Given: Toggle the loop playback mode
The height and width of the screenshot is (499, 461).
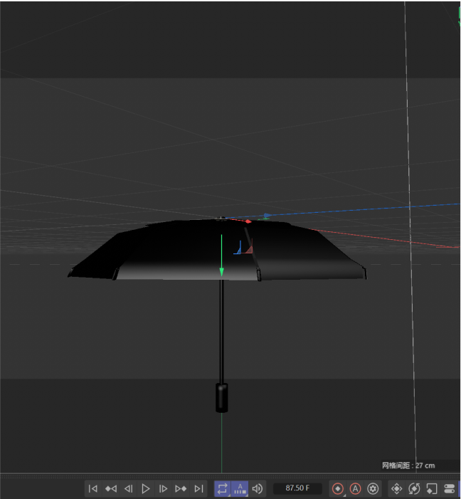Looking at the screenshot, I should pyautogui.click(x=222, y=488).
